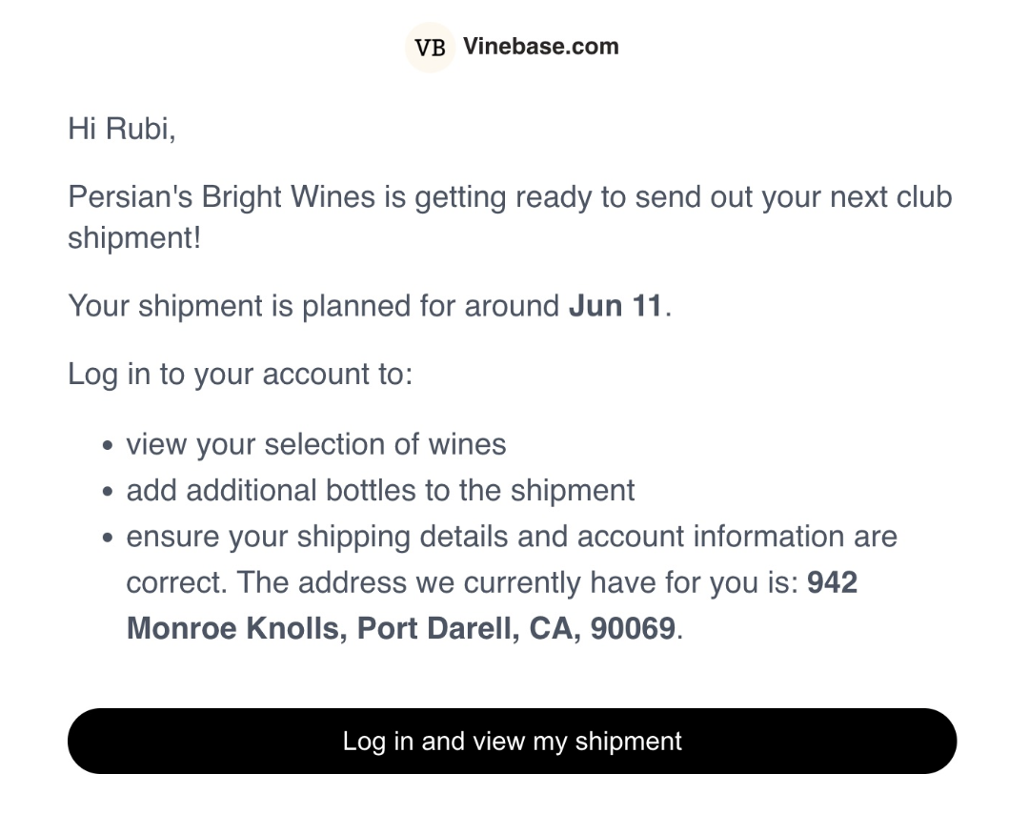
Task: Click the word "shipment!" ending the first paragraph
Action: click(x=134, y=238)
